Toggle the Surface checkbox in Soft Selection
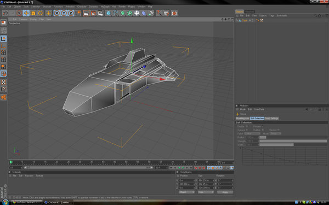This screenshot has width=329, height=205. click(247, 130)
